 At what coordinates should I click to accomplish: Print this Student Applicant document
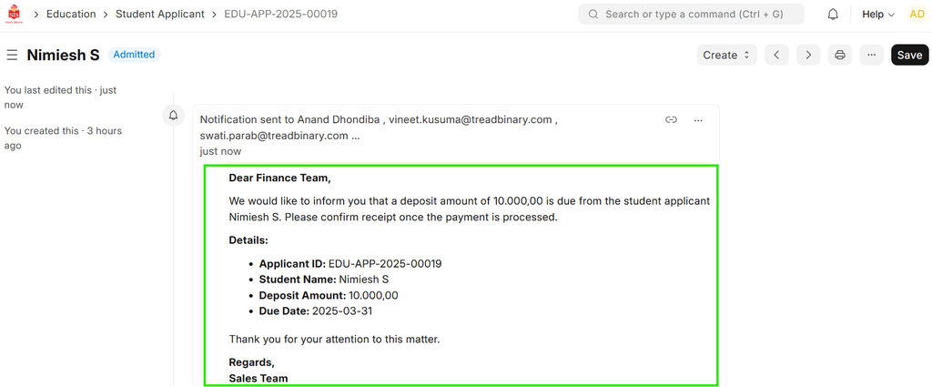coord(840,56)
